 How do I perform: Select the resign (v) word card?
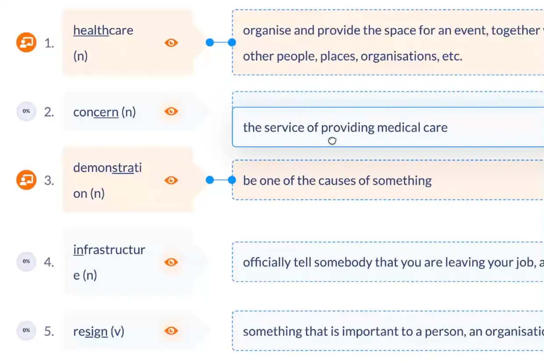click(x=128, y=331)
